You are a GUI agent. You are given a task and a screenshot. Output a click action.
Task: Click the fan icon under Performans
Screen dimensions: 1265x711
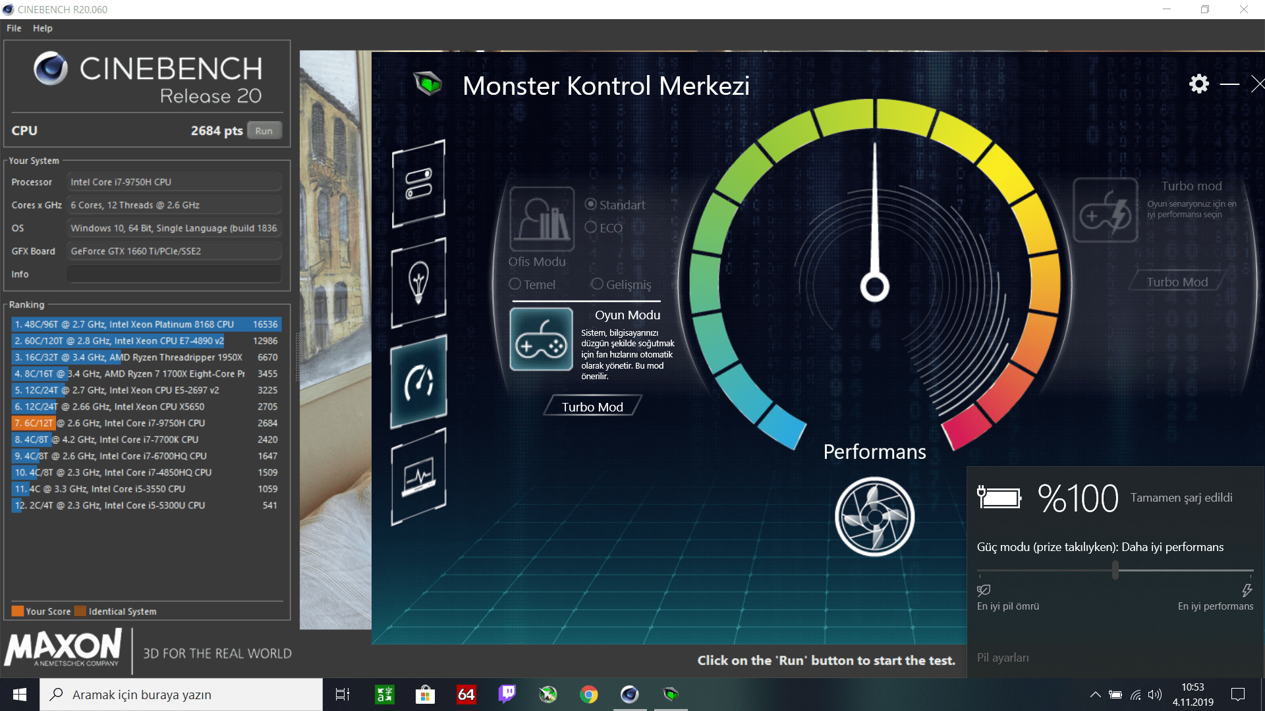874,517
